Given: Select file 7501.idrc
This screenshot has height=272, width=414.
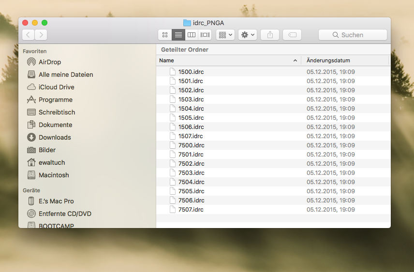Looking at the screenshot, I should pos(273,154).
